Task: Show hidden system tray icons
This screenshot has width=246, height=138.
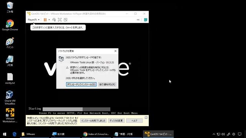Action: coord(214,134)
